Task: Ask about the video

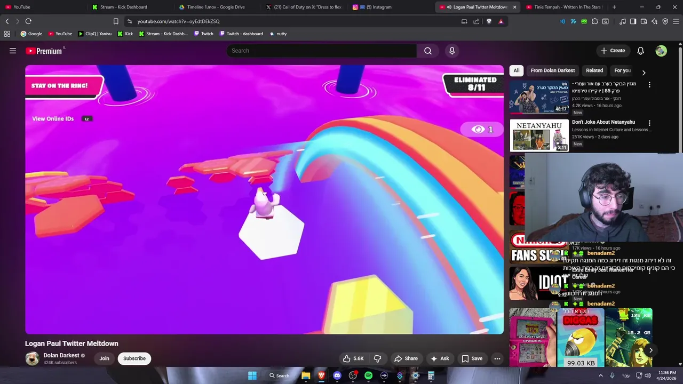Action: click(440, 358)
